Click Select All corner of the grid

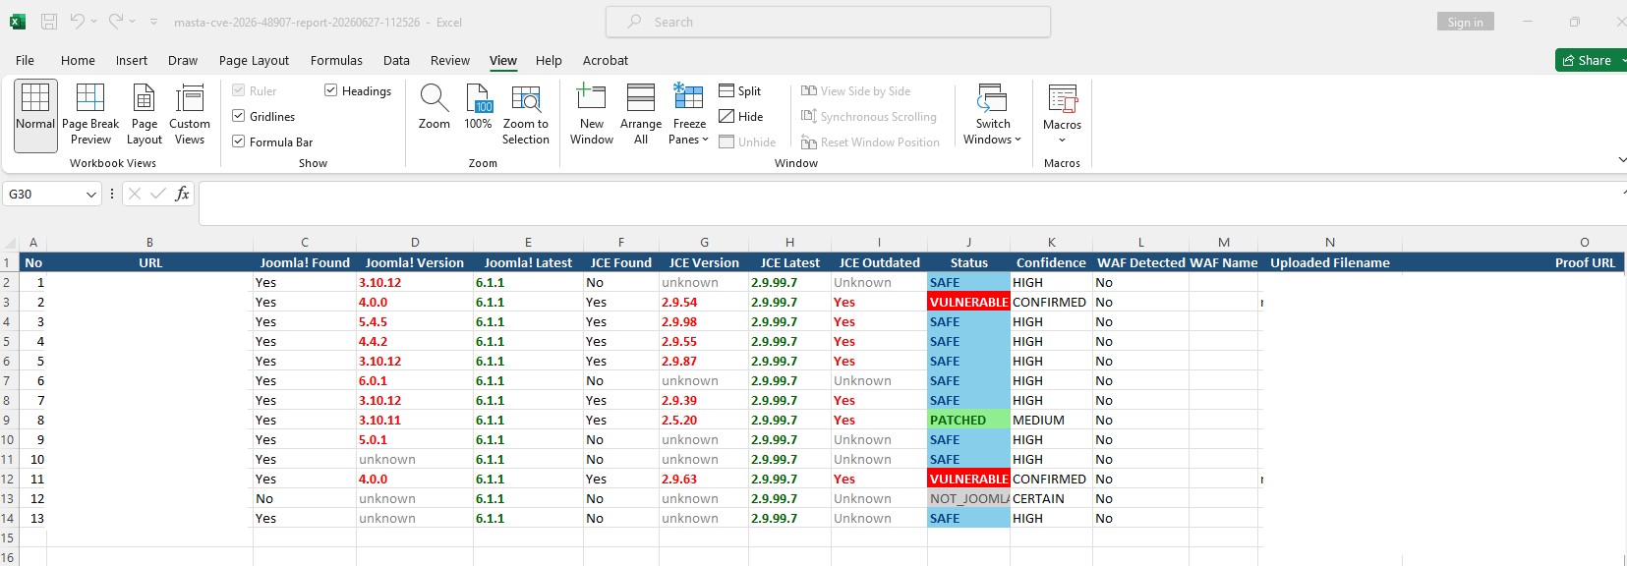pyautogui.click(x=9, y=242)
